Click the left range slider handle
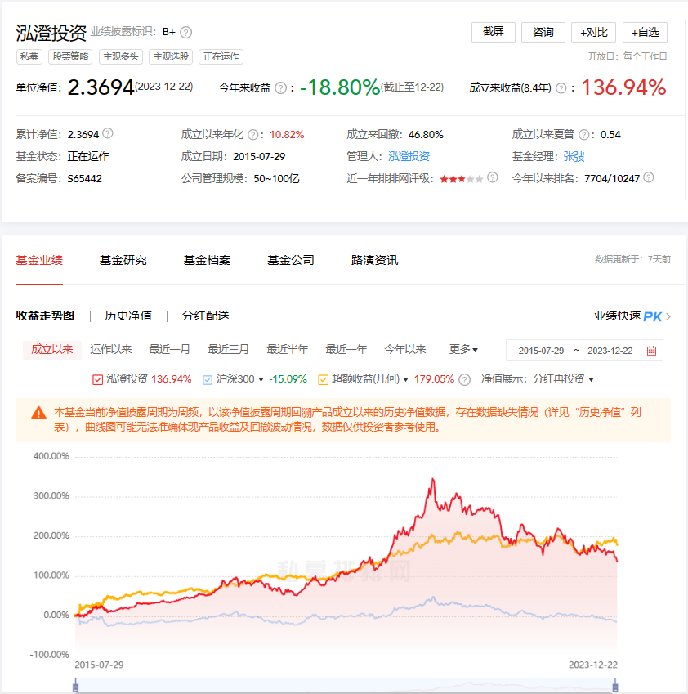The image size is (688, 694). pos(76,687)
